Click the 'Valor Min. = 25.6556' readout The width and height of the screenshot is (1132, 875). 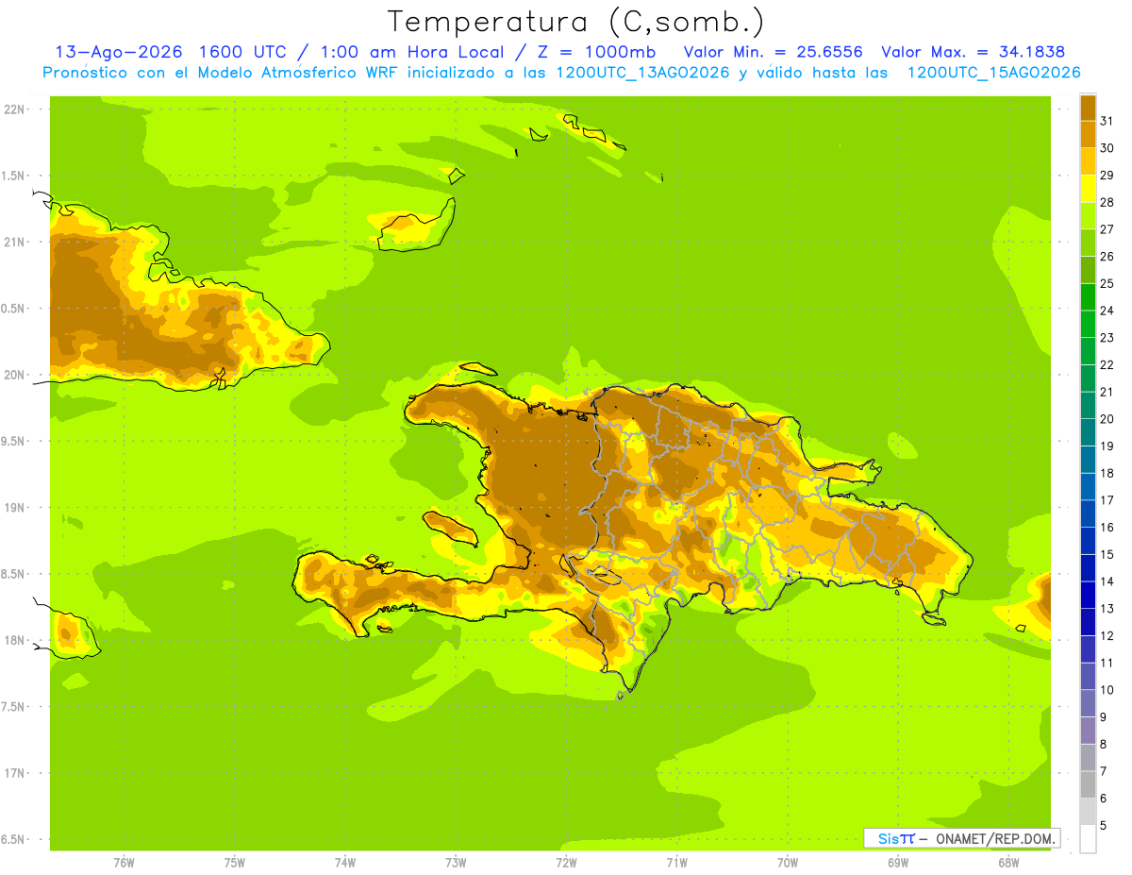(773, 52)
